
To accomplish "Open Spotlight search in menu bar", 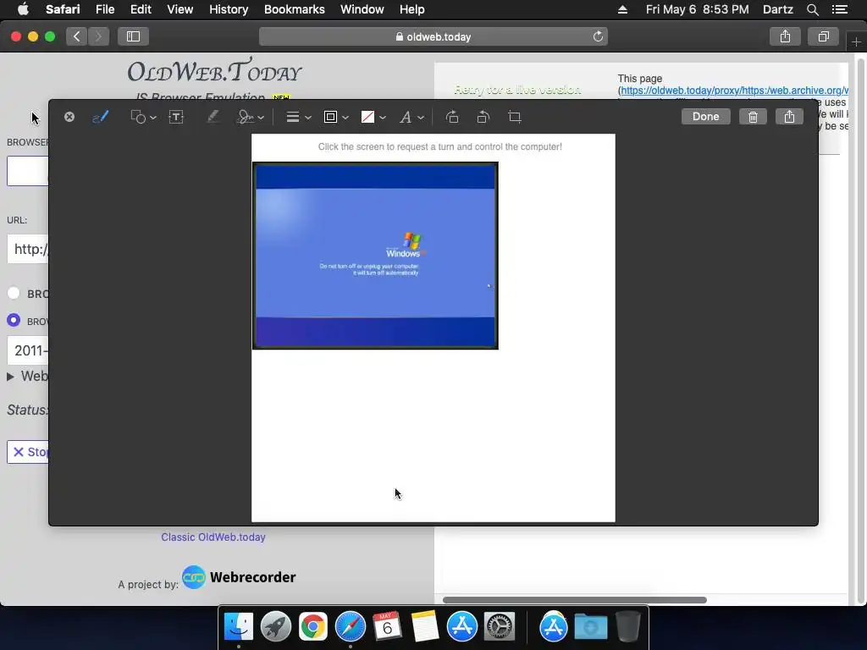I will coord(812,9).
